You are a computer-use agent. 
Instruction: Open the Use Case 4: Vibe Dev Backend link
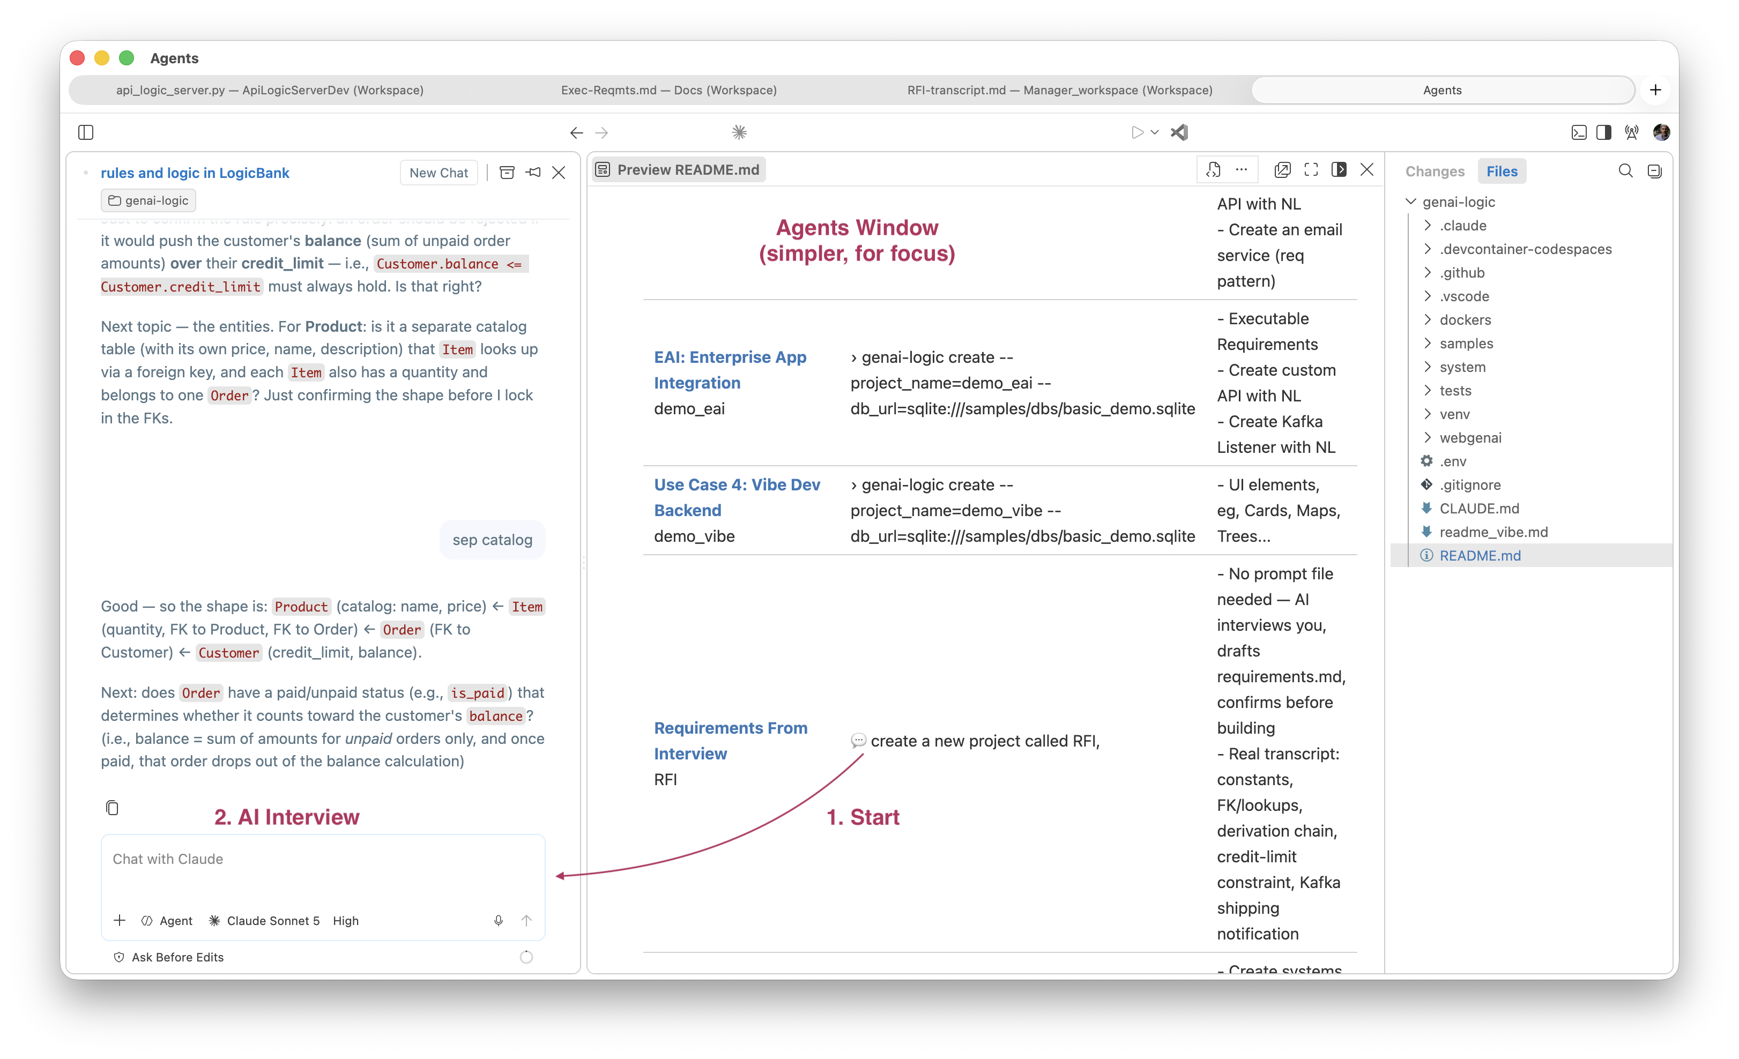pos(737,497)
